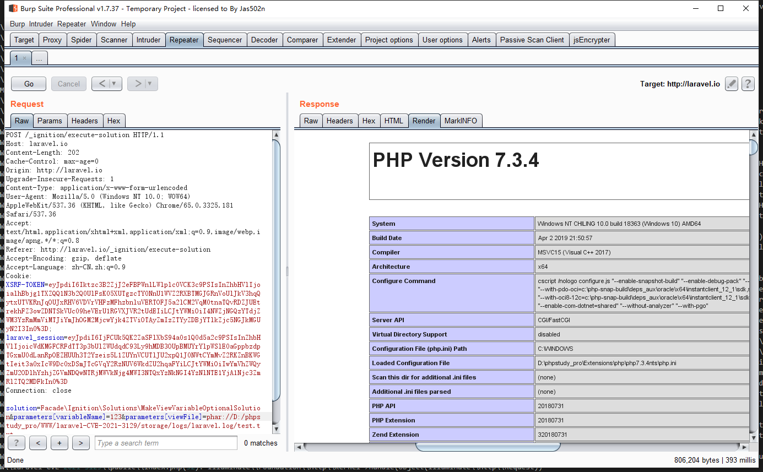Send request with Go button

point(29,84)
